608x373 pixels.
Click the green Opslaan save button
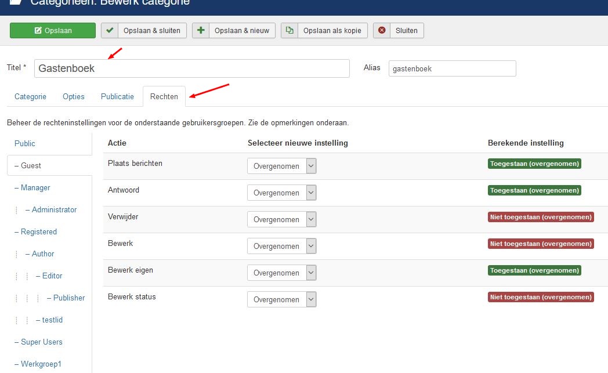[53, 31]
